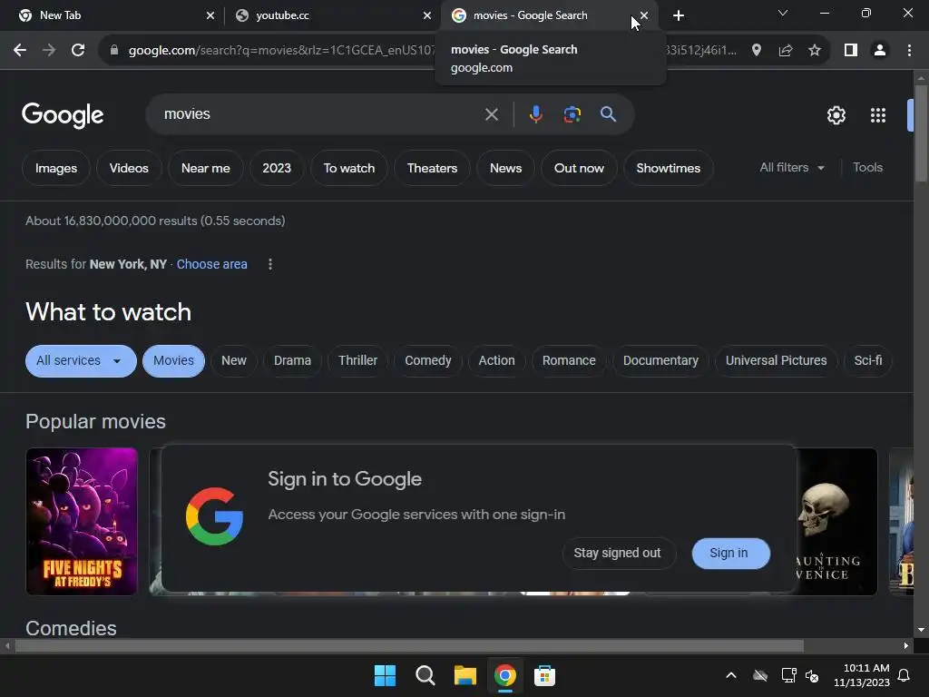Toggle the Universal Pictures chip
This screenshot has height=697, width=929.
(777, 361)
